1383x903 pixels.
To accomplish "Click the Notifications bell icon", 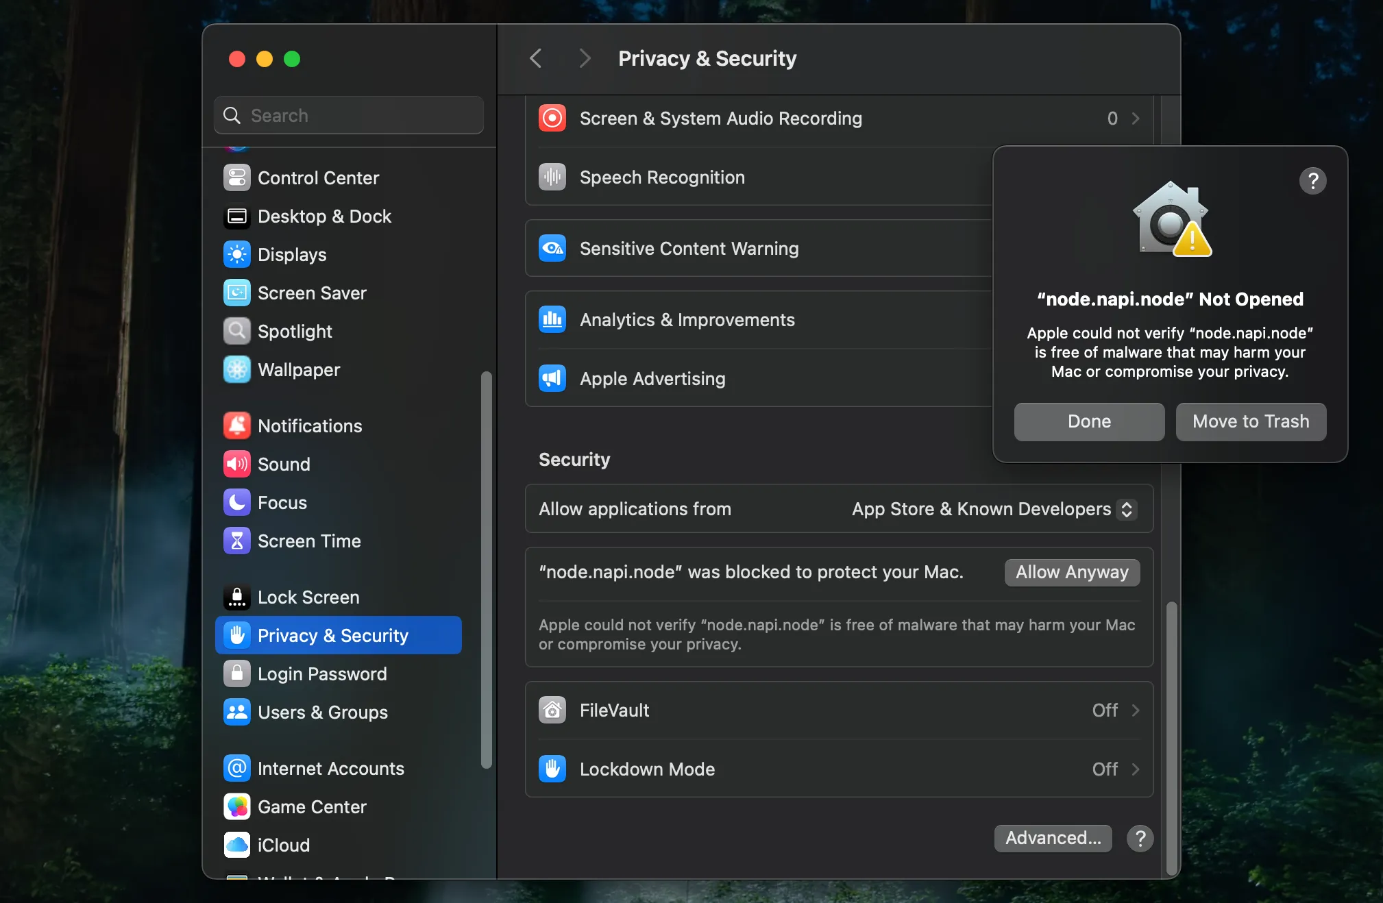I will pos(236,426).
